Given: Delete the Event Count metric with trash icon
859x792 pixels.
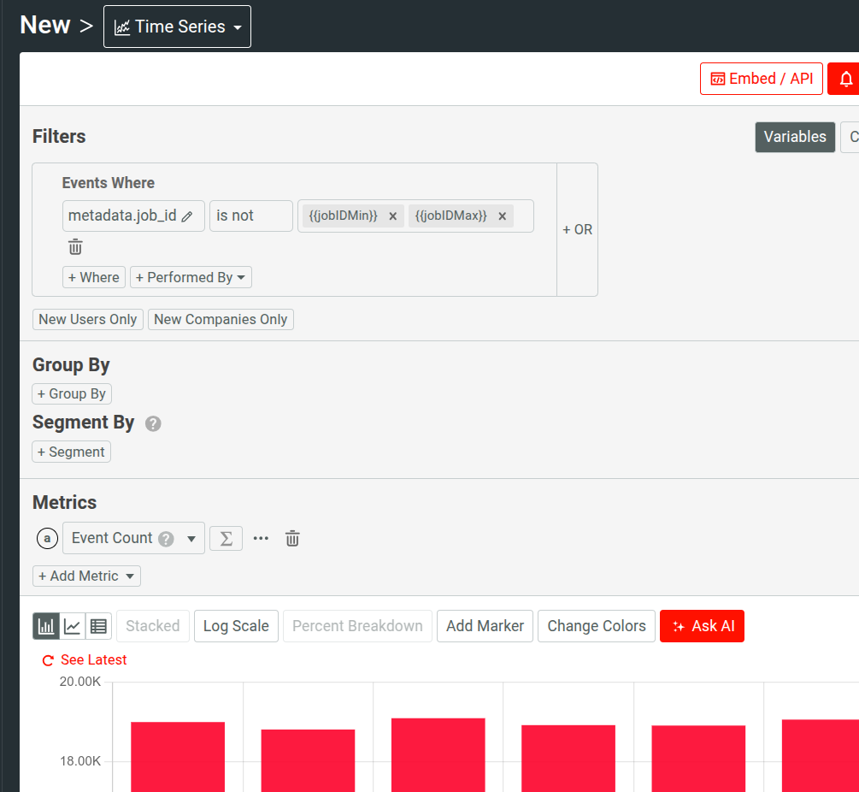Looking at the screenshot, I should pyautogui.click(x=291, y=538).
